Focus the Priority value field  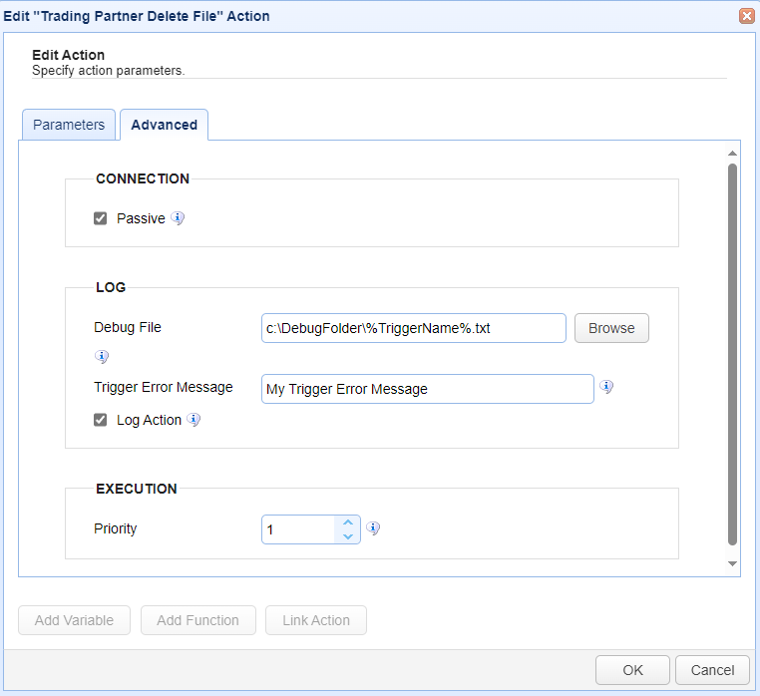[x=299, y=529]
